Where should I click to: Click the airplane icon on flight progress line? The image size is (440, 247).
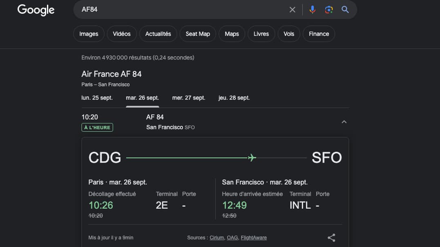252,158
